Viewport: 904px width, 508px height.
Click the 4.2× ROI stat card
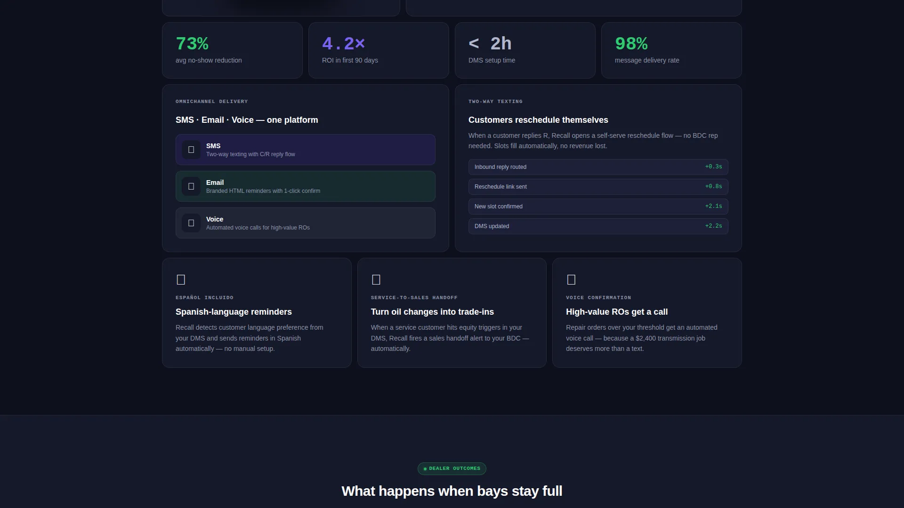point(379,50)
